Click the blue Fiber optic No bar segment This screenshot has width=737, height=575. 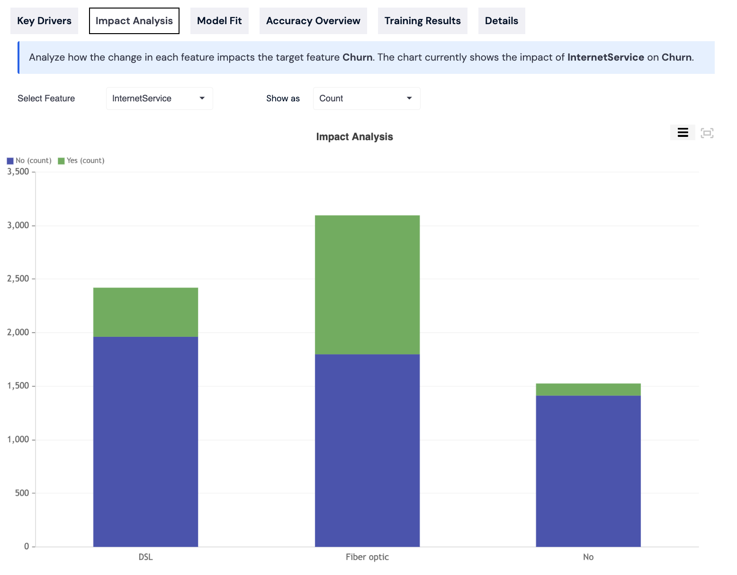[367, 450]
